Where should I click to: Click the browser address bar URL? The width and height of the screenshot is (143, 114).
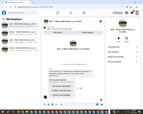[x=35, y=7]
